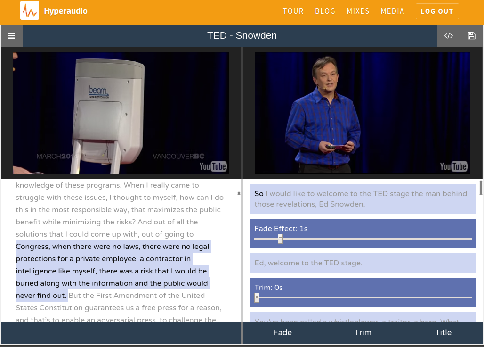
Task: Click "never find out." highlighted transcript text
Action: click(x=41, y=296)
